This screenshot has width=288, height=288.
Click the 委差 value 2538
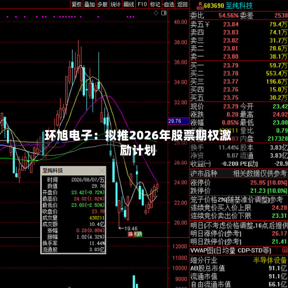click(281, 16)
